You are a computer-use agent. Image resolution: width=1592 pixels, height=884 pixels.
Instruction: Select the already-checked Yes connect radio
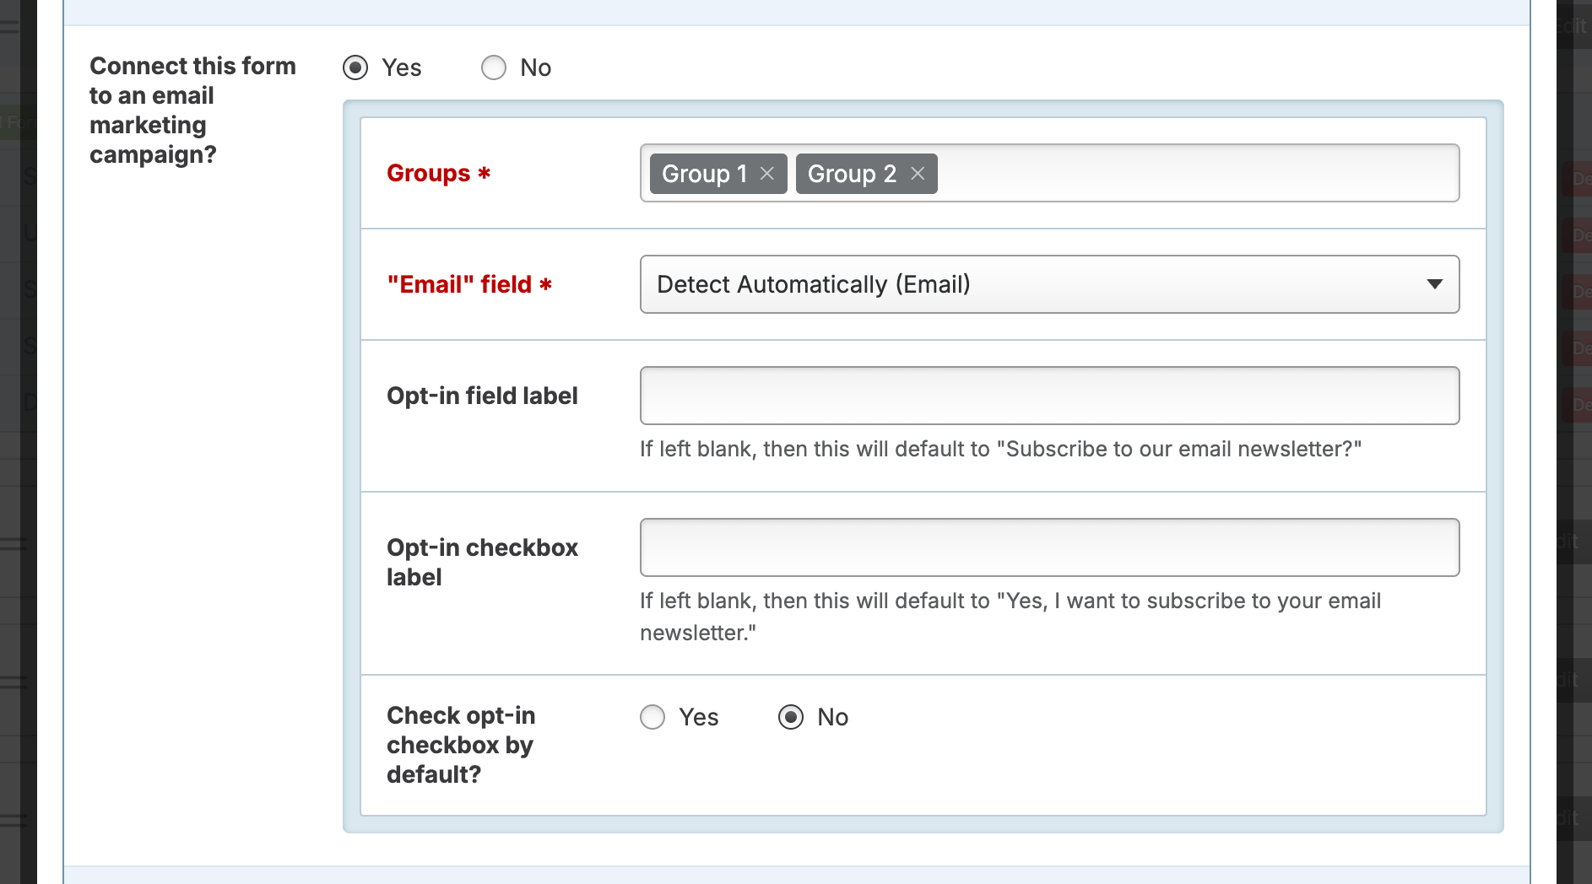pos(355,67)
